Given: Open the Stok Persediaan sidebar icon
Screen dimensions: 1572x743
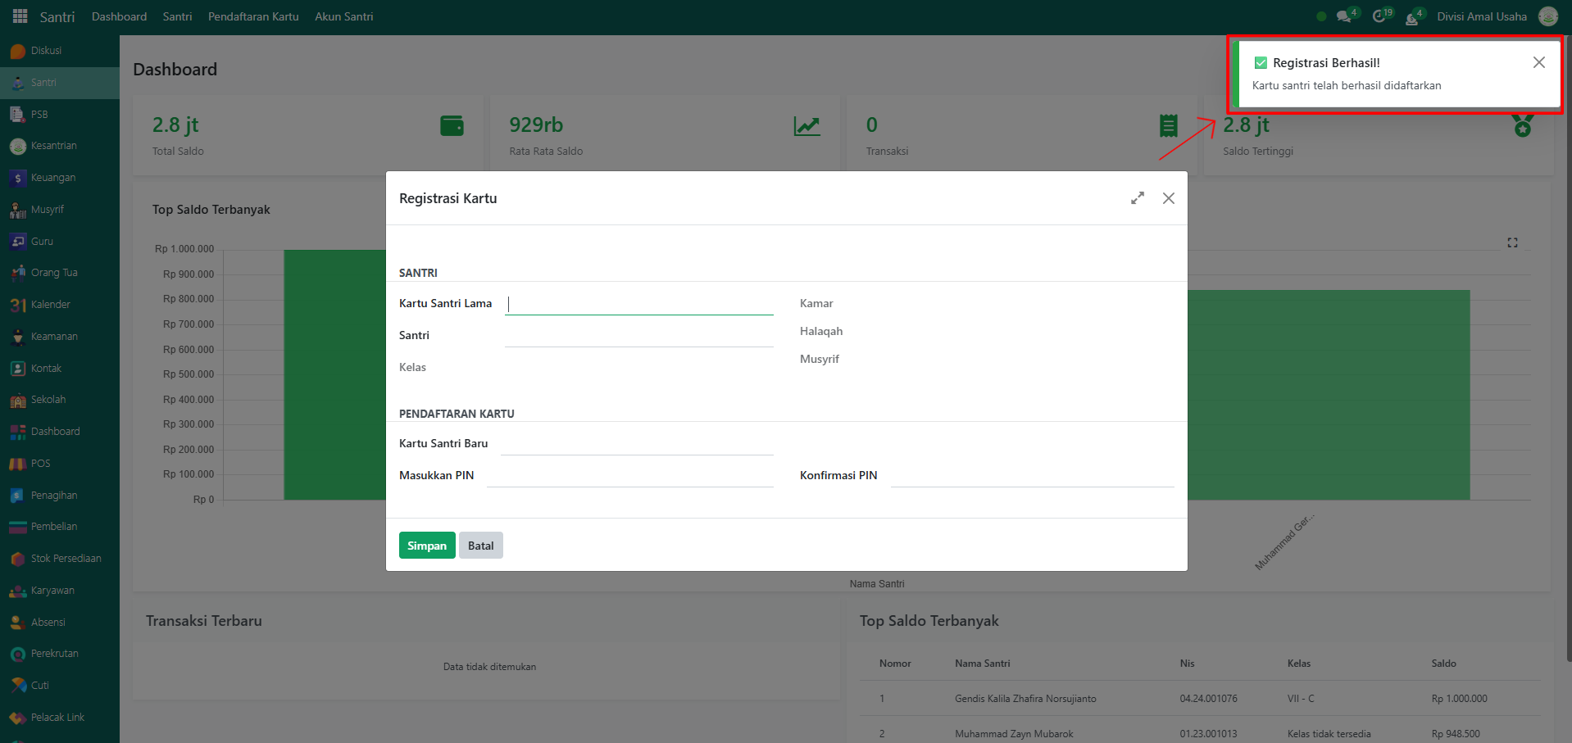Looking at the screenshot, I should click(x=18, y=559).
